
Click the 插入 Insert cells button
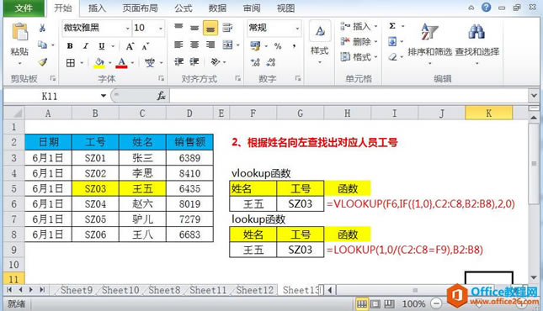point(359,26)
